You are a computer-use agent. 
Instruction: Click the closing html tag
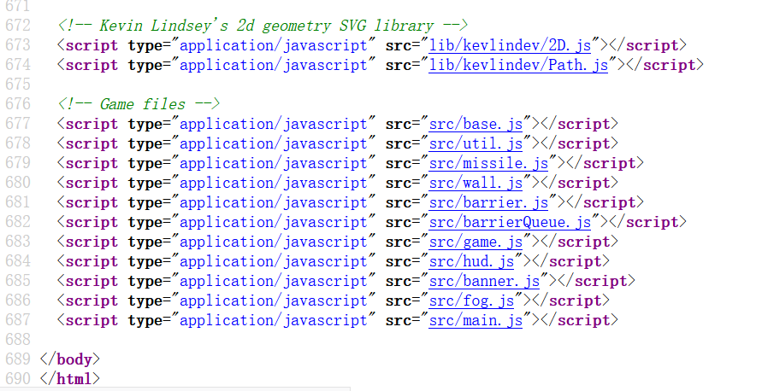point(70,379)
